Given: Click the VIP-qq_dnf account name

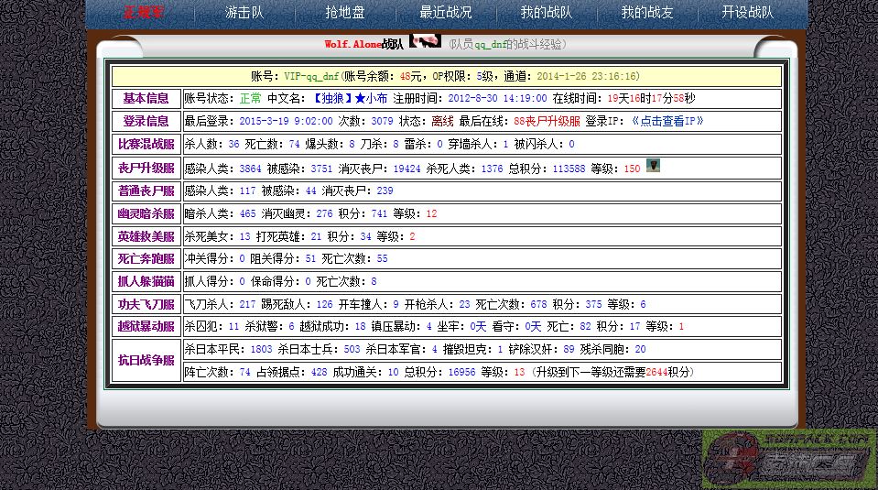Looking at the screenshot, I should (311, 76).
